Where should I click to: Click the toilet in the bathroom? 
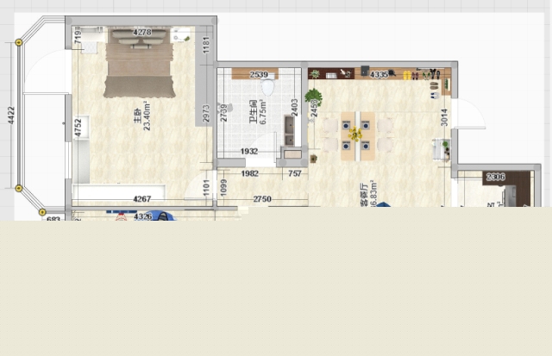point(267,88)
